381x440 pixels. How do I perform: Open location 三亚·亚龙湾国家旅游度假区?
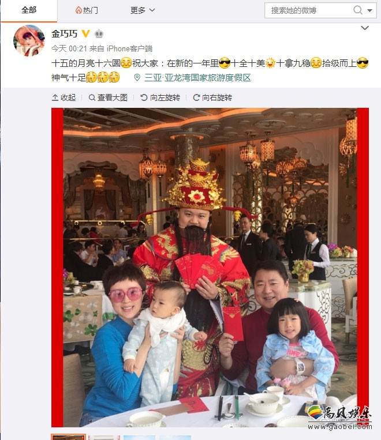point(197,78)
